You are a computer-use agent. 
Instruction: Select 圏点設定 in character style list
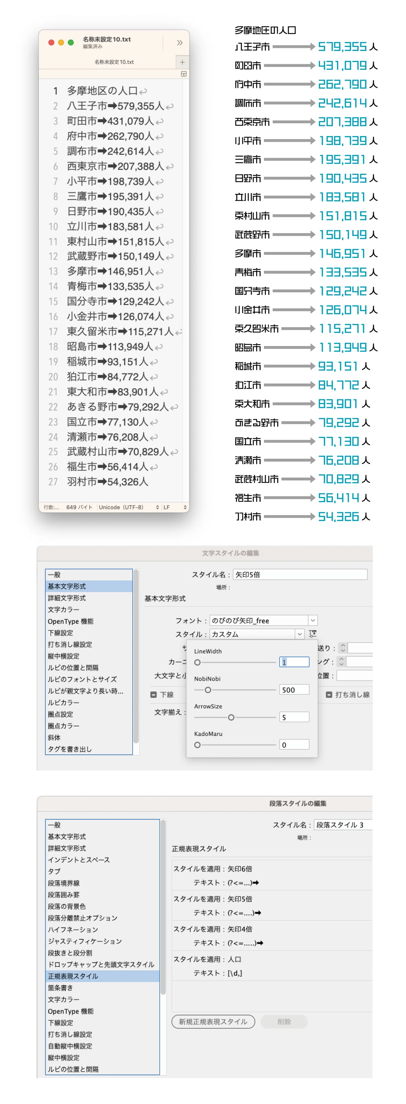tap(89, 714)
